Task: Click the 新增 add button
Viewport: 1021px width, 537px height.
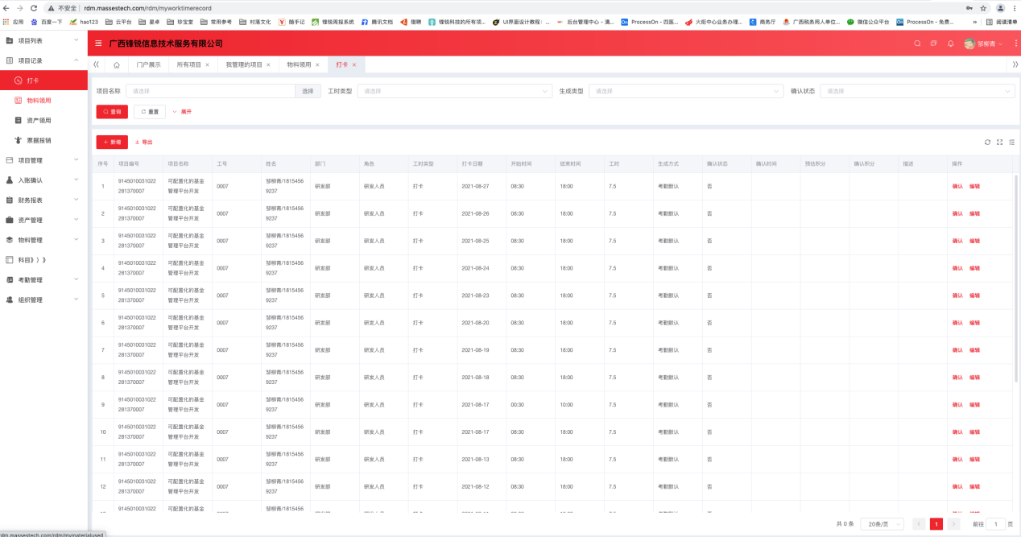Action: tap(112, 142)
